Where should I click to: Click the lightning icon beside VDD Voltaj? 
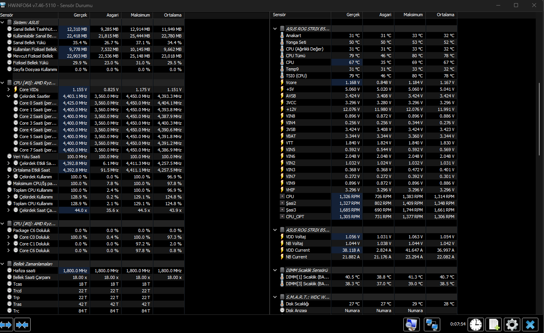282,237
